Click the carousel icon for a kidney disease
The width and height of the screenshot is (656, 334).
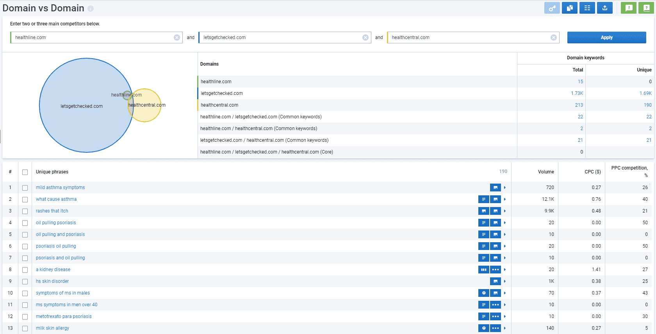484,270
